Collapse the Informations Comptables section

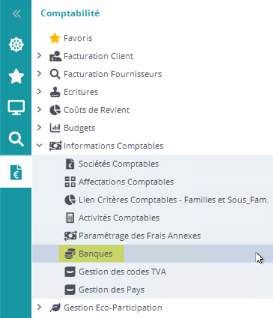coord(40,146)
